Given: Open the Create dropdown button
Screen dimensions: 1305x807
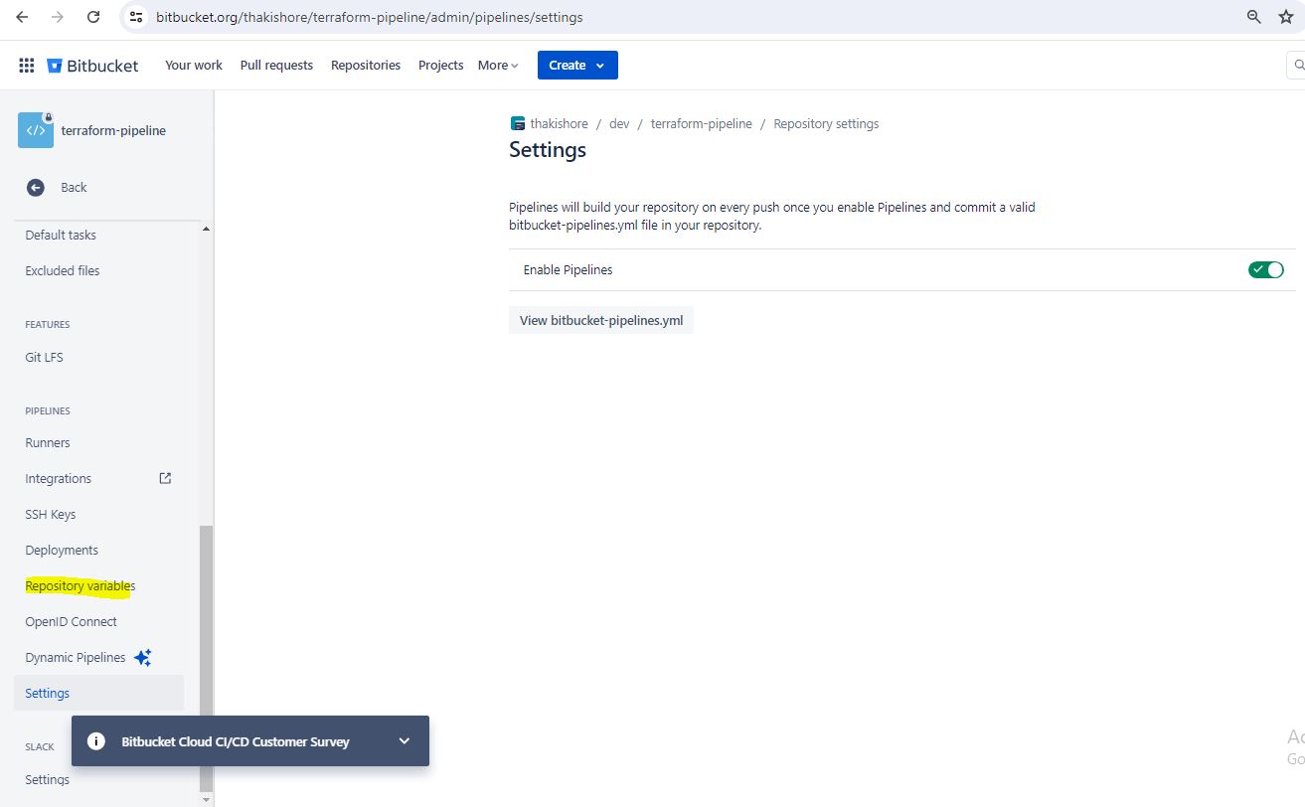Looking at the screenshot, I should coord(577,66).
